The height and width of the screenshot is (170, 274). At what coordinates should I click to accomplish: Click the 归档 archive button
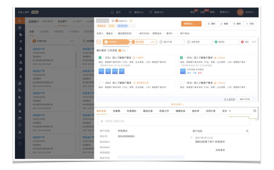click(250, 24)
